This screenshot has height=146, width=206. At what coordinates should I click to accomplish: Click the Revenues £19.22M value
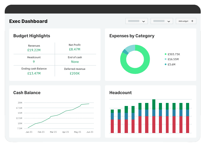click(x=34, y=50)
